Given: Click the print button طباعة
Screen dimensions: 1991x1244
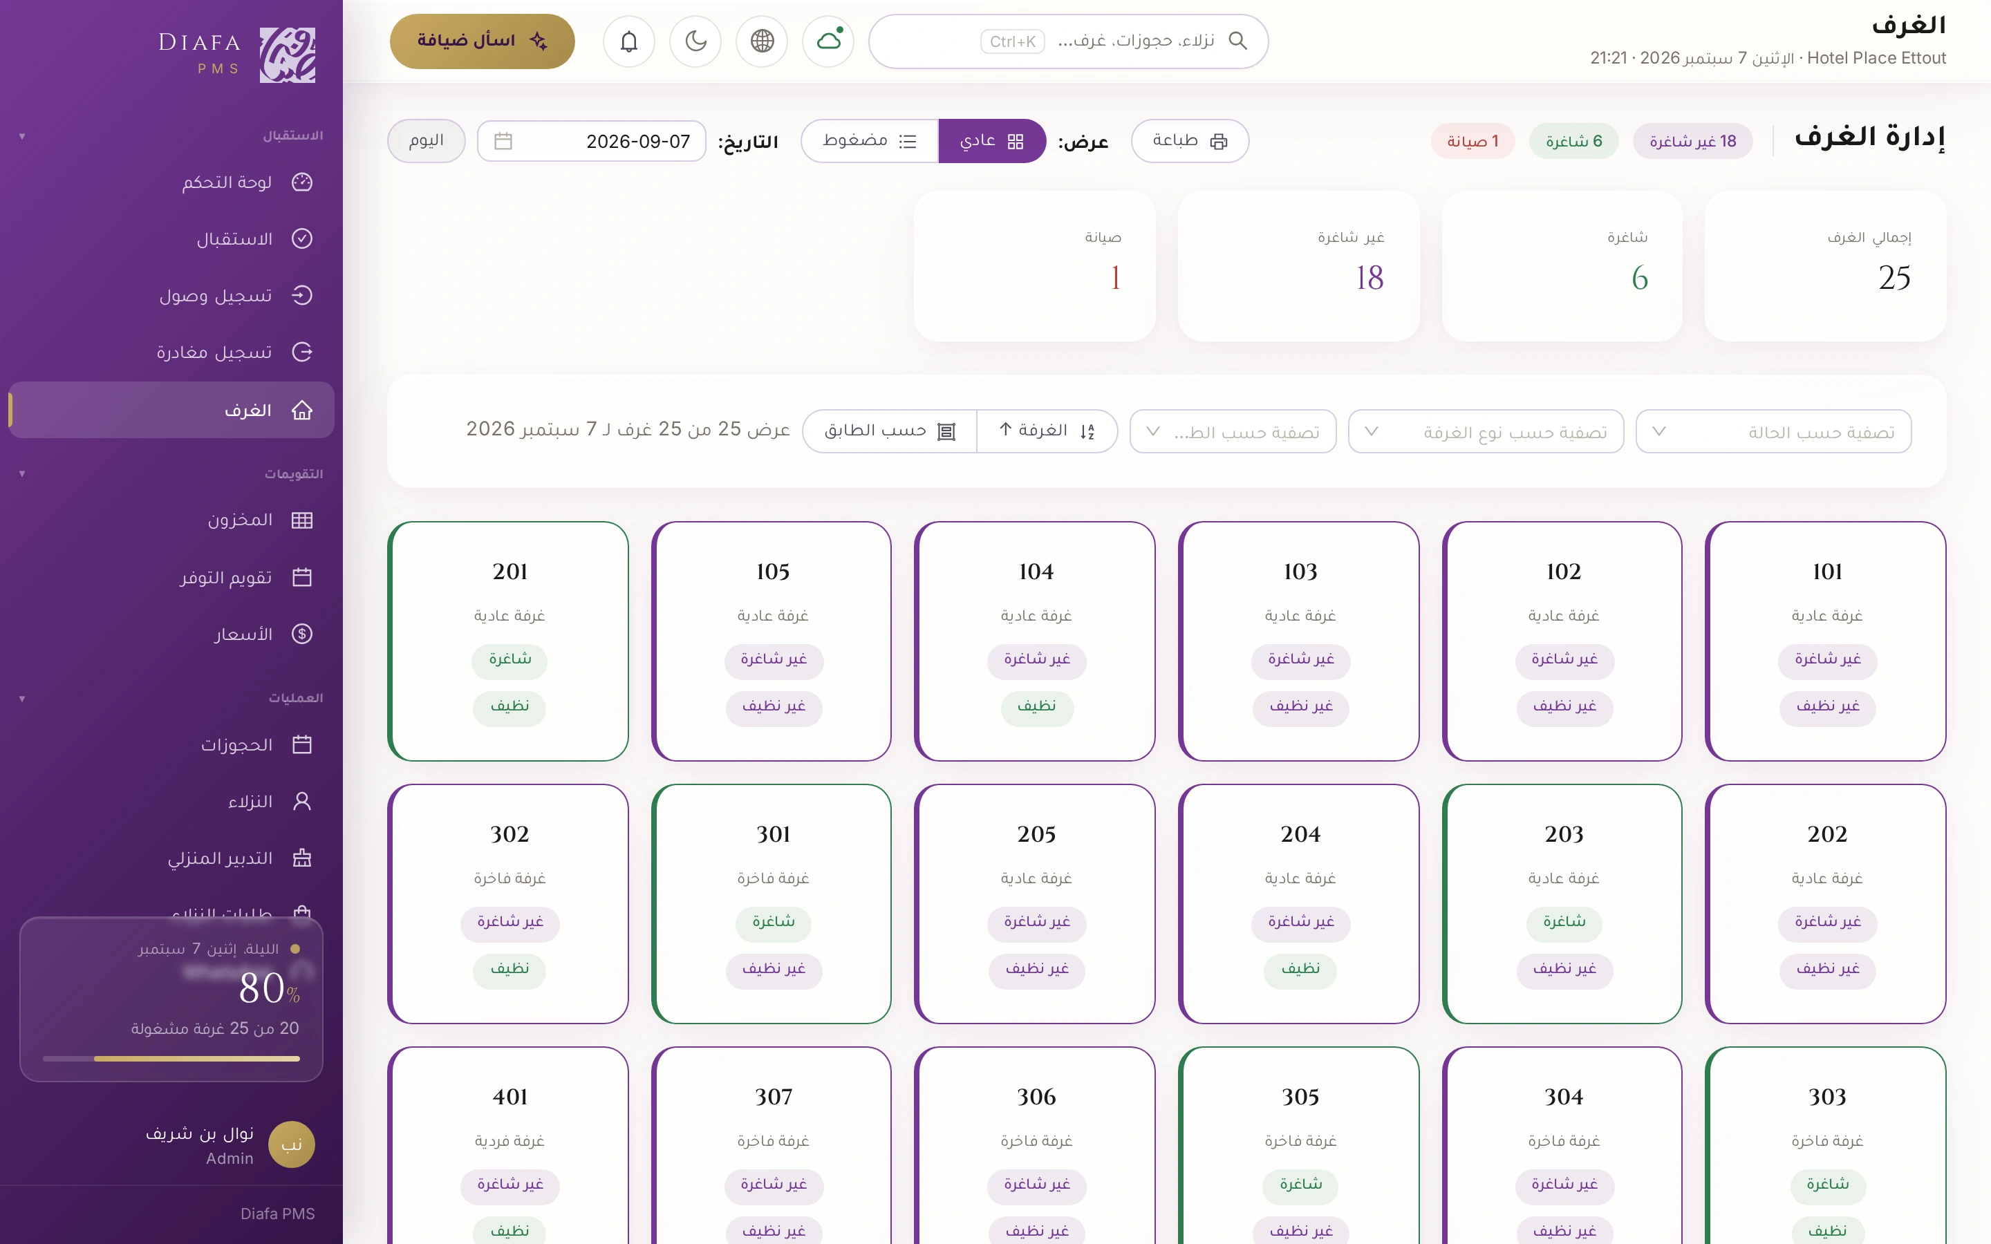Looking at the screenshot, I should (1190, 141).
